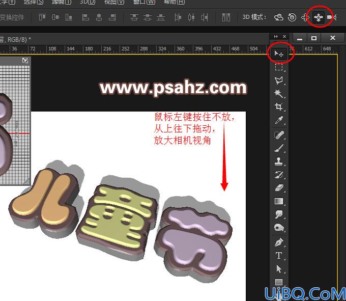Select the Polygonal Lasso tool
The width and height of the screenshot is (346, 301).
pos(279,80)
